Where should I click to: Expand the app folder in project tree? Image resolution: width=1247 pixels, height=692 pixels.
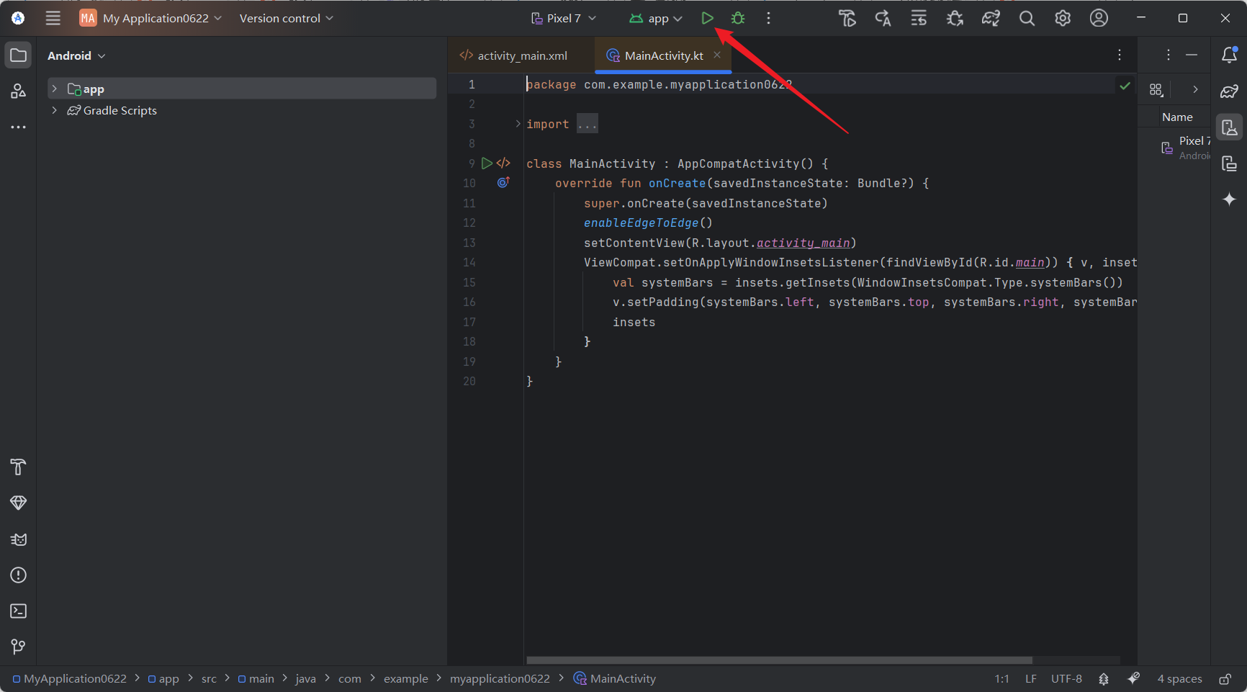tap(55, 88)
